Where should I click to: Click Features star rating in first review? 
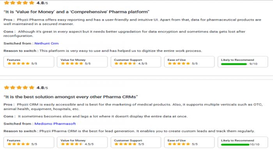click(18, 64)
